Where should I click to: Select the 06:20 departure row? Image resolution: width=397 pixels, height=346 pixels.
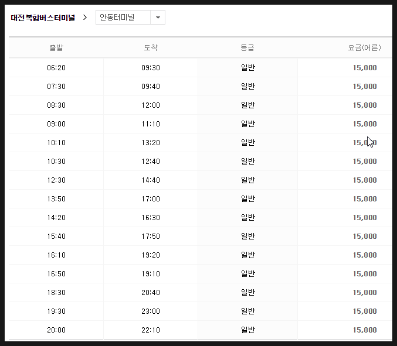tap(201, 68)
